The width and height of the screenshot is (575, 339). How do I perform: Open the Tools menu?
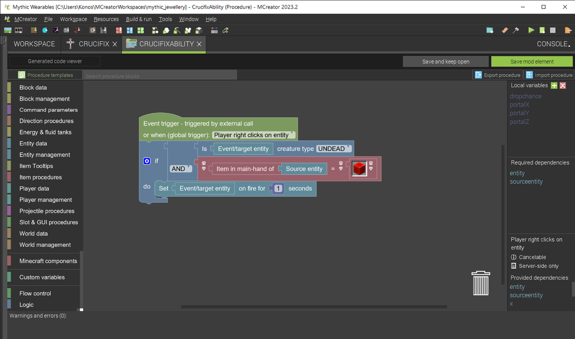tap(165, 19)
